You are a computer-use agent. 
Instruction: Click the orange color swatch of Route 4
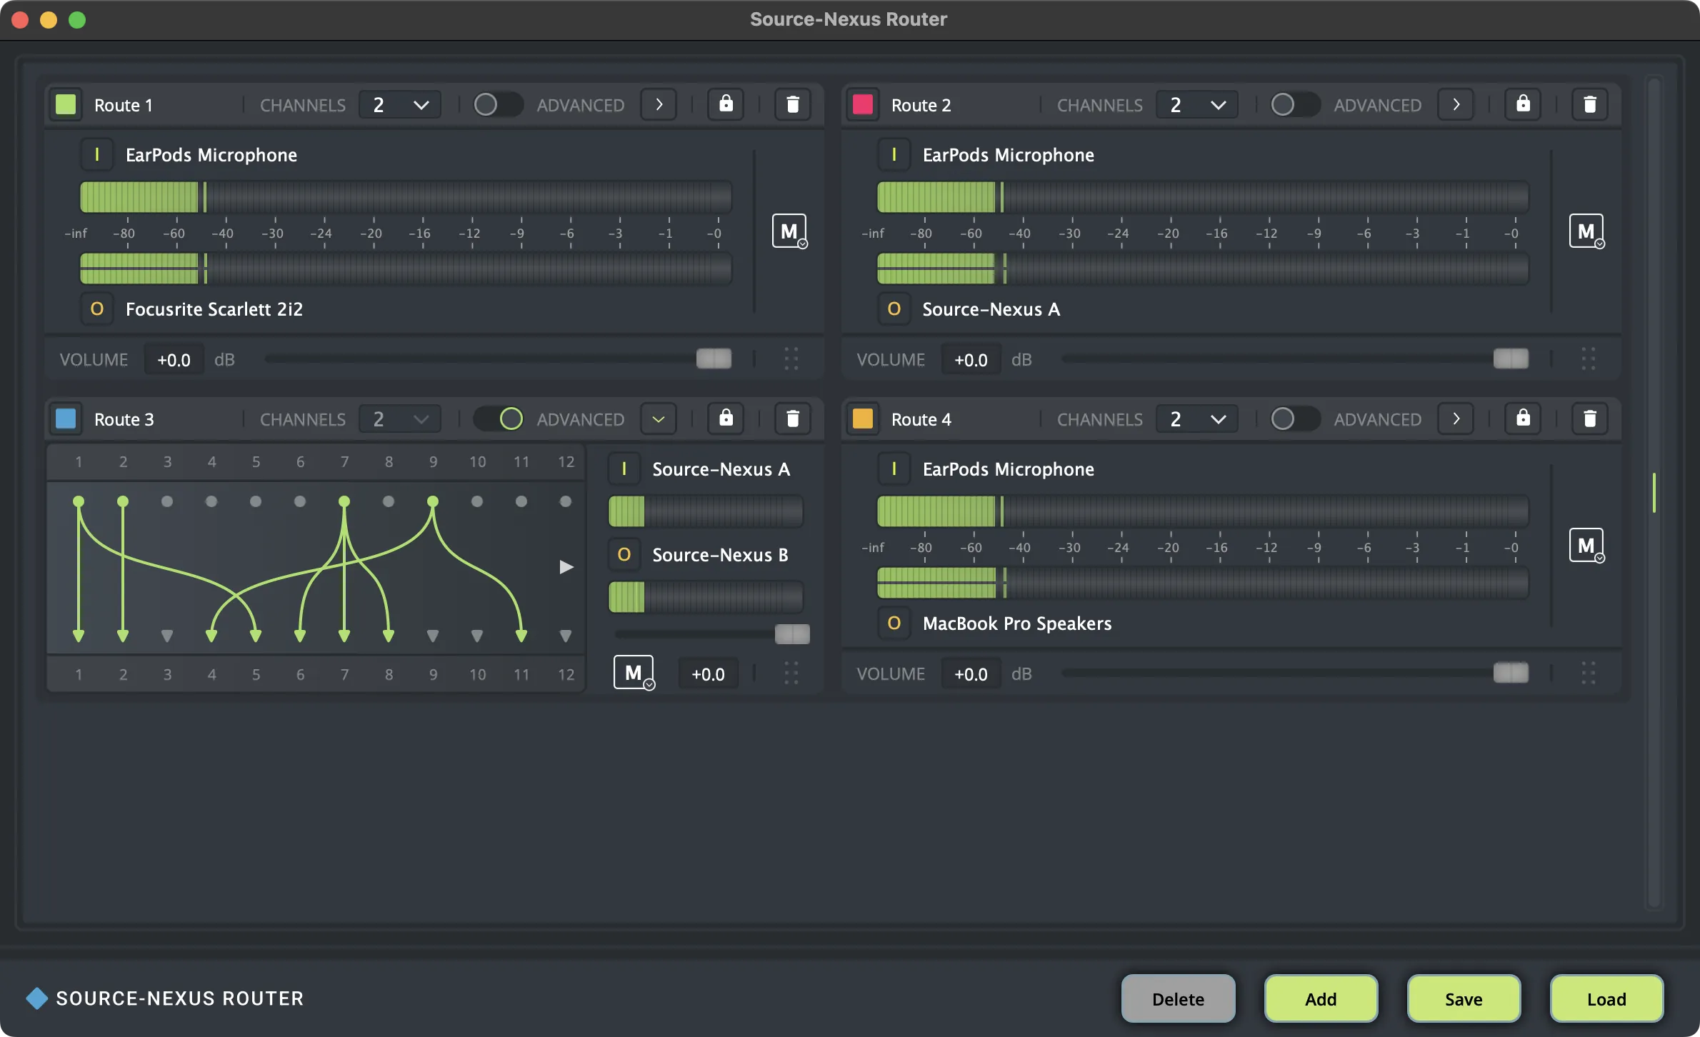[x=863, y=419]
